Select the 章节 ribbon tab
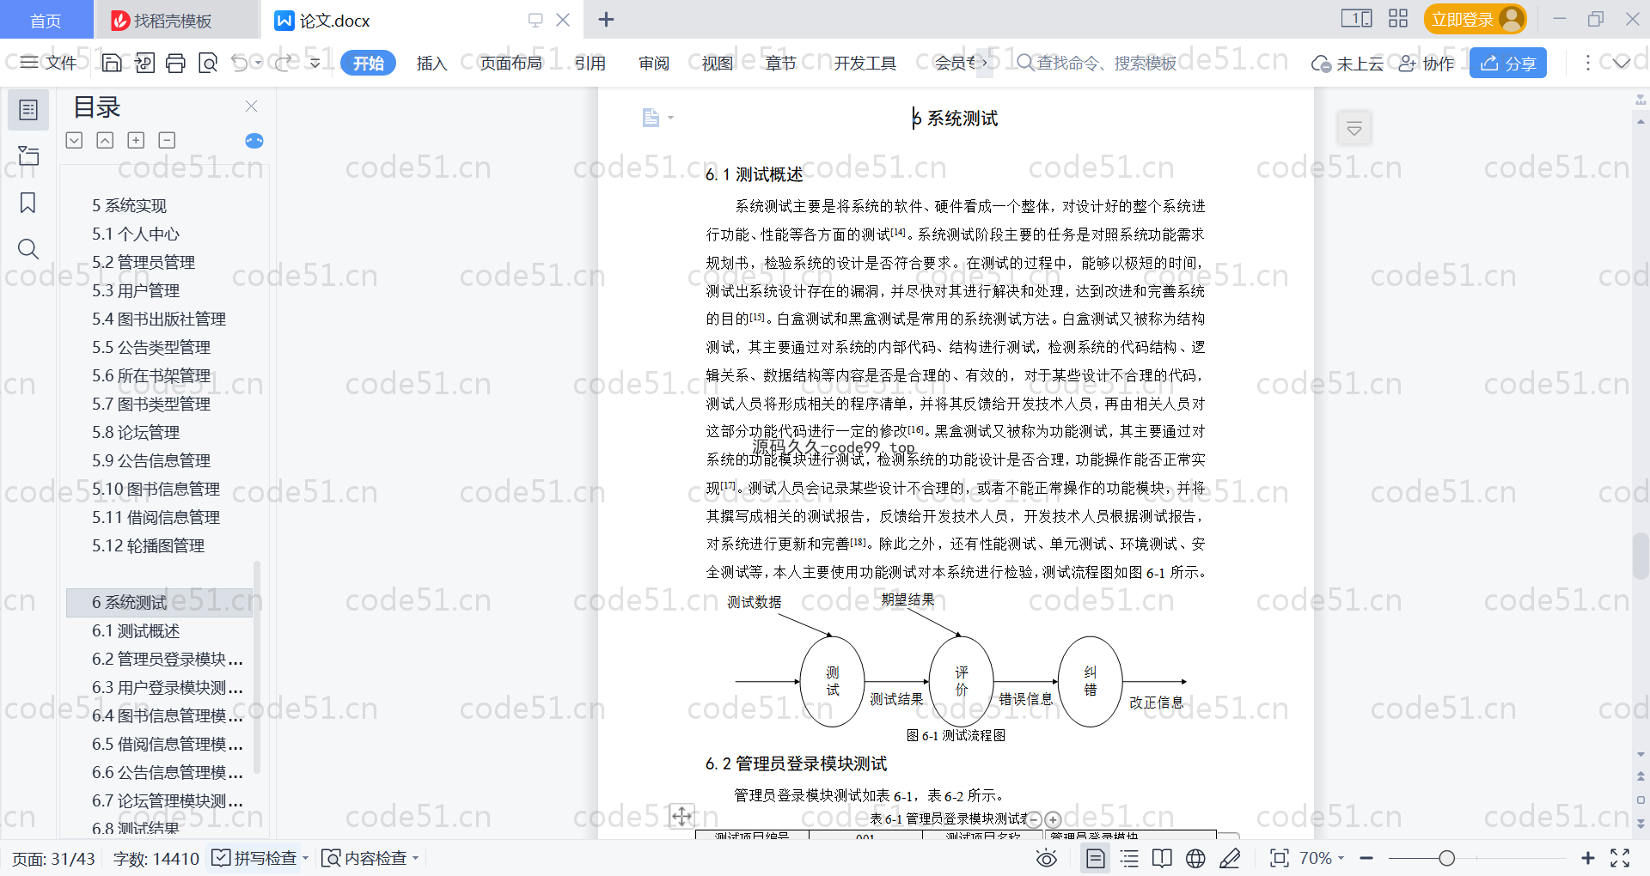The width and height of the screenshot is (1650, 876). click(x=780, y=63)
